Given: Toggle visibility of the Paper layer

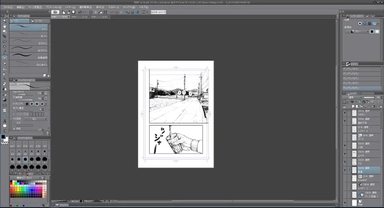Looking at the screenshot, I should click(345, 202).
